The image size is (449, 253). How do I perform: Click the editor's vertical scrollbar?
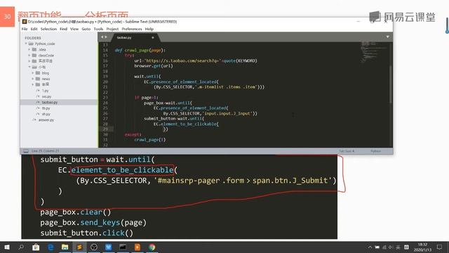390,84
